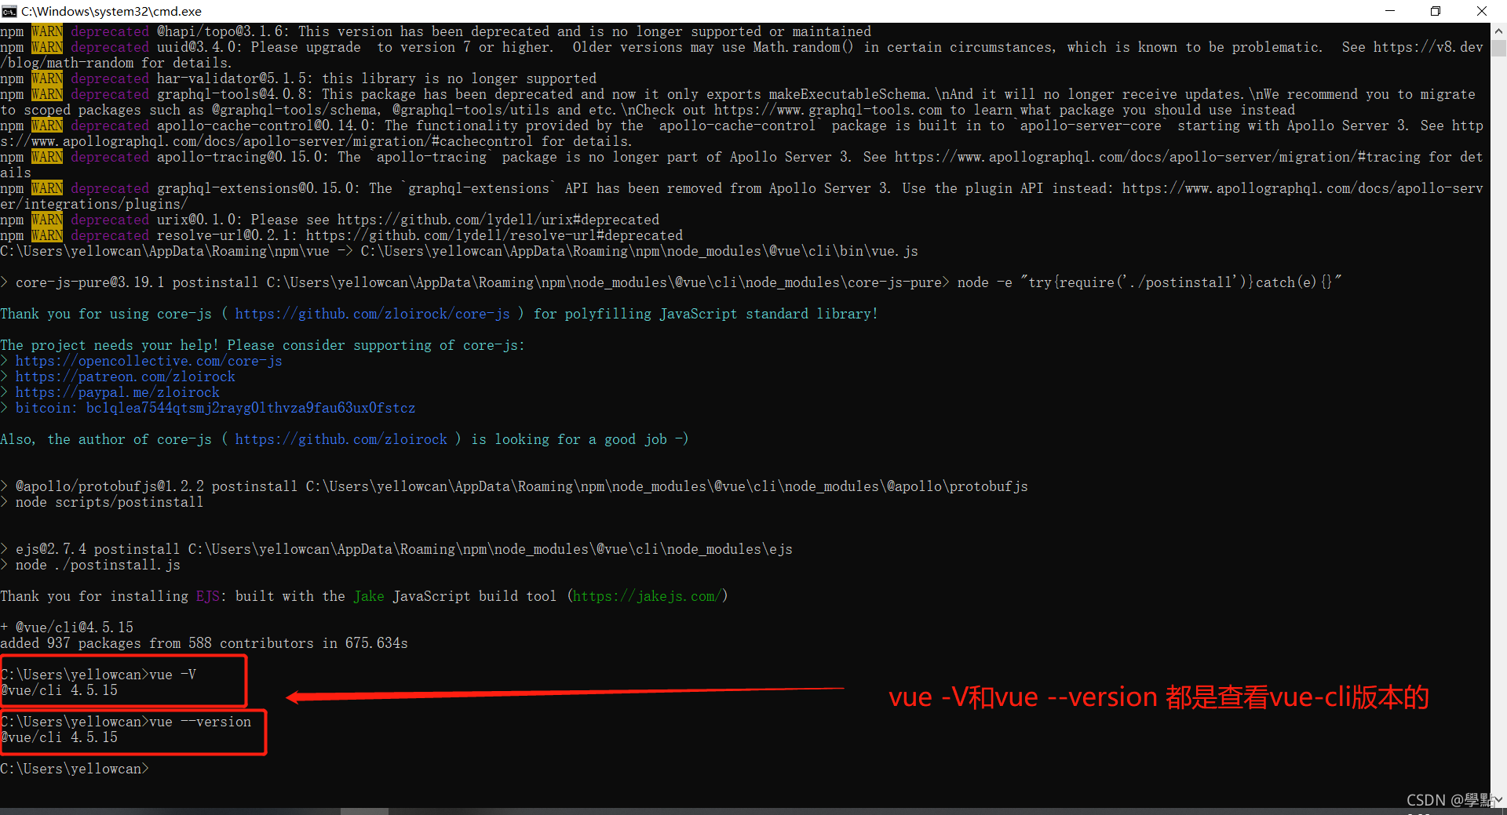Click the cmd.exe icon in the title bar
Image resolution: width=1507 pixels, height=815 pixels.
9,11
